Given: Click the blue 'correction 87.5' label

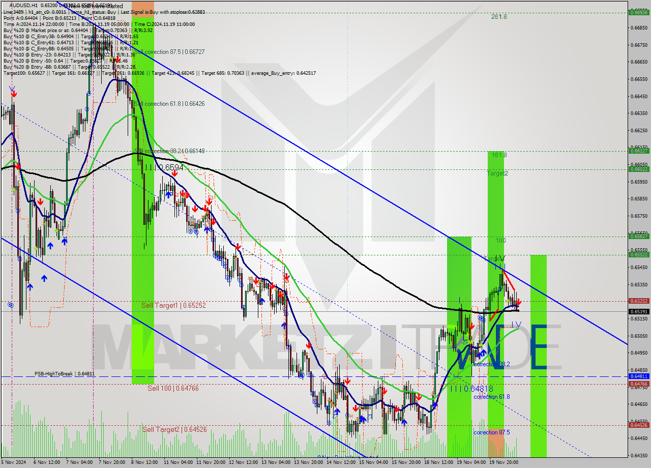Looking at the screenshot, I should coord(491,432).
